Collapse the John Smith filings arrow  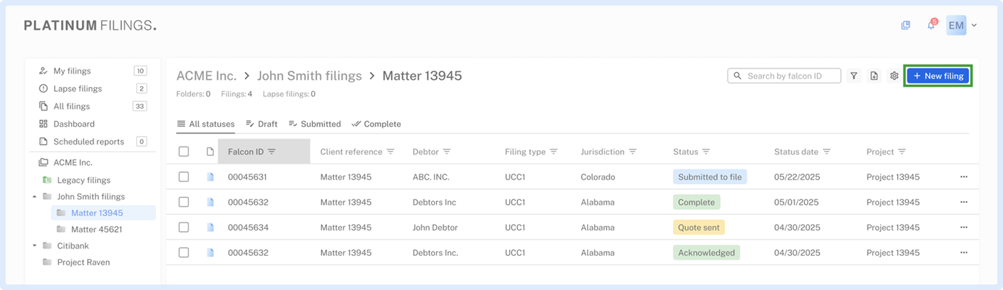click(x=35, y=196)
